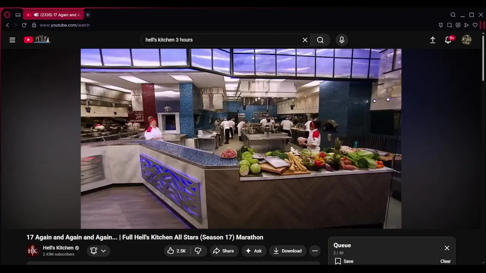The width and height of the screenshot is (486, 273).
Task: Open the Opera player arrow icon
Action: click(x=467, y=25)
